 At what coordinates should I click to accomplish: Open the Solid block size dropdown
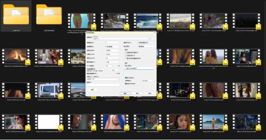tap(112, 62)
